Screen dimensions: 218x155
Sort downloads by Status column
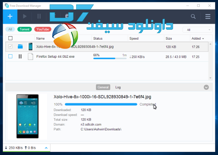tap(98, 39)
